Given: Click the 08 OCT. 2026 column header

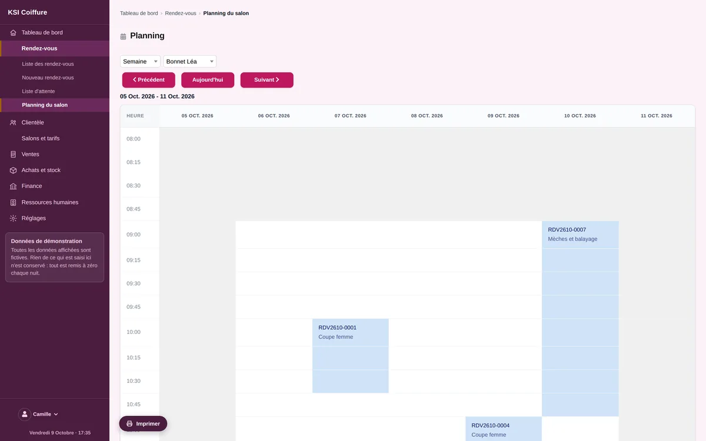Looking at the screenshot, I should 427,116.
